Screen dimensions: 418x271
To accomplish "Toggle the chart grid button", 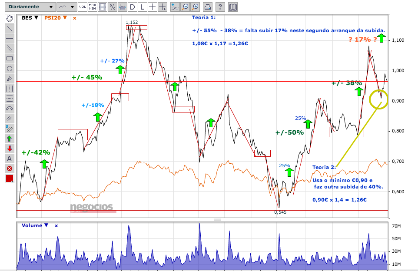I will pyautogui.click(x=103, y=7).
